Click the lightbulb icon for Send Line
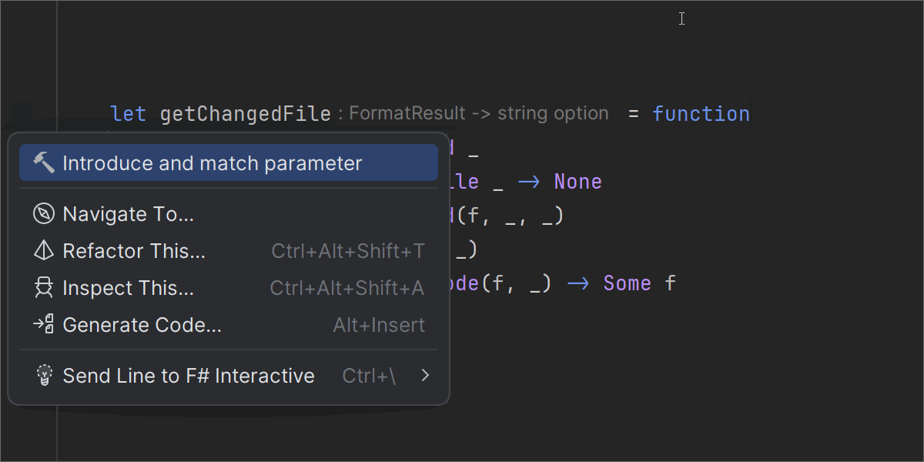Image resolution: width=924 pixels, height=462 pixels. point(44,376)
